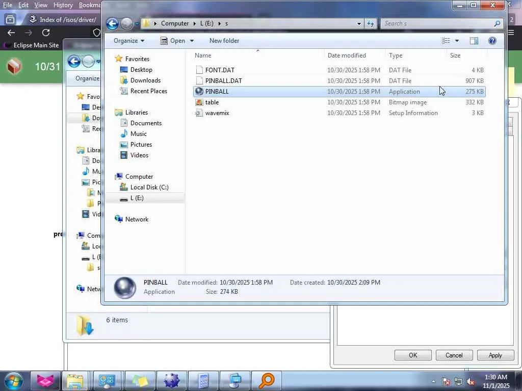This screenshot has width=522, height=391.
Task: Select Recent Places in navigation pane
Action: (x=148, y=91)
